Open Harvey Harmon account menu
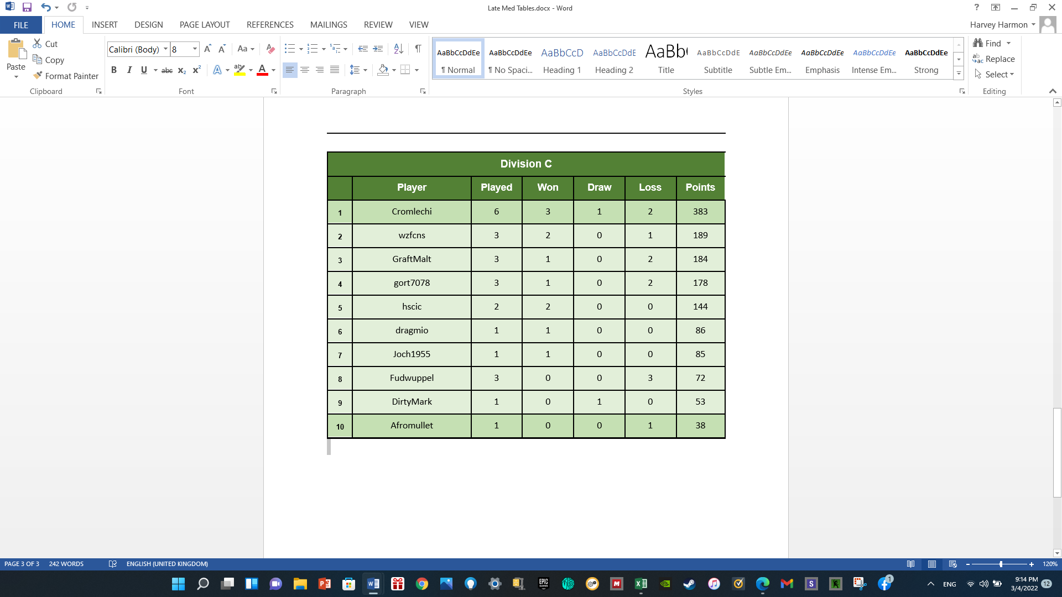The height and width of the screenshot is (597, 1062). point(1002,25)
